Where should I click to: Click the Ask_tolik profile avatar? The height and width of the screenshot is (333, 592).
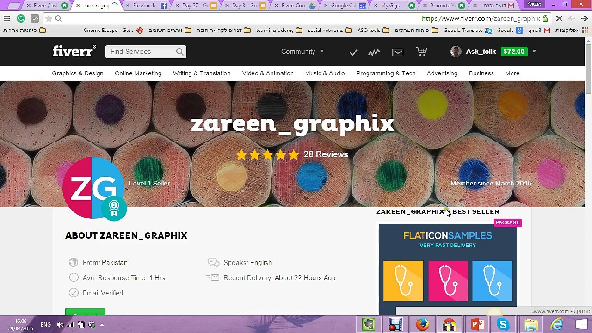pos(456,51)
